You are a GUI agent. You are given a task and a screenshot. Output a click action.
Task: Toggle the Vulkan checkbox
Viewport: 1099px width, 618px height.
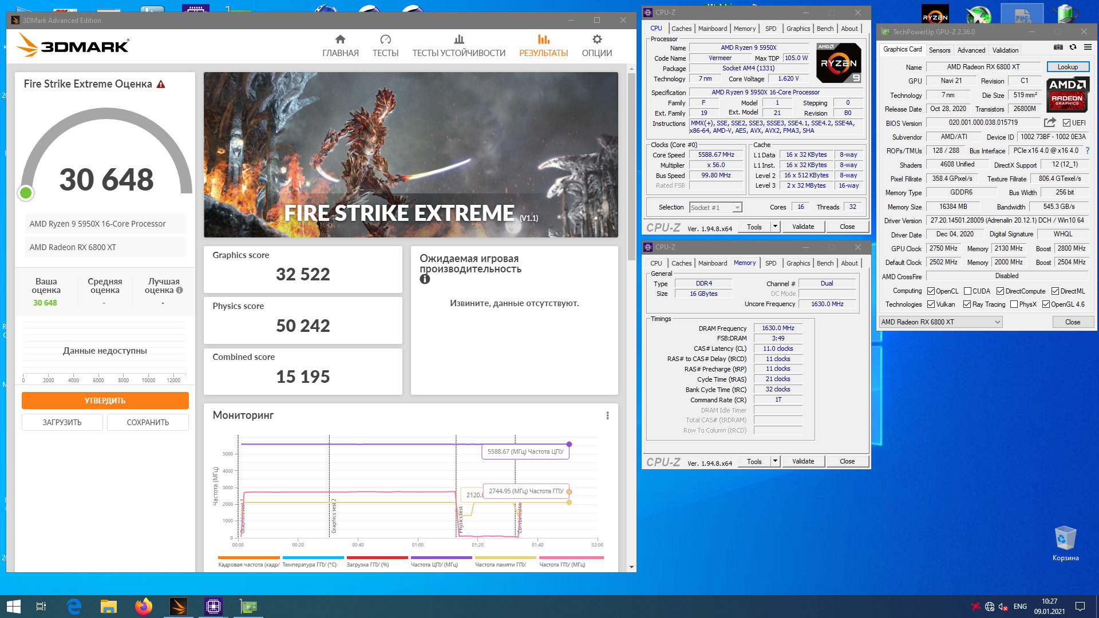(x=931, y=304)
